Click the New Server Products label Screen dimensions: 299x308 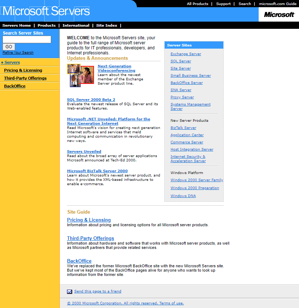coord(189,120)
